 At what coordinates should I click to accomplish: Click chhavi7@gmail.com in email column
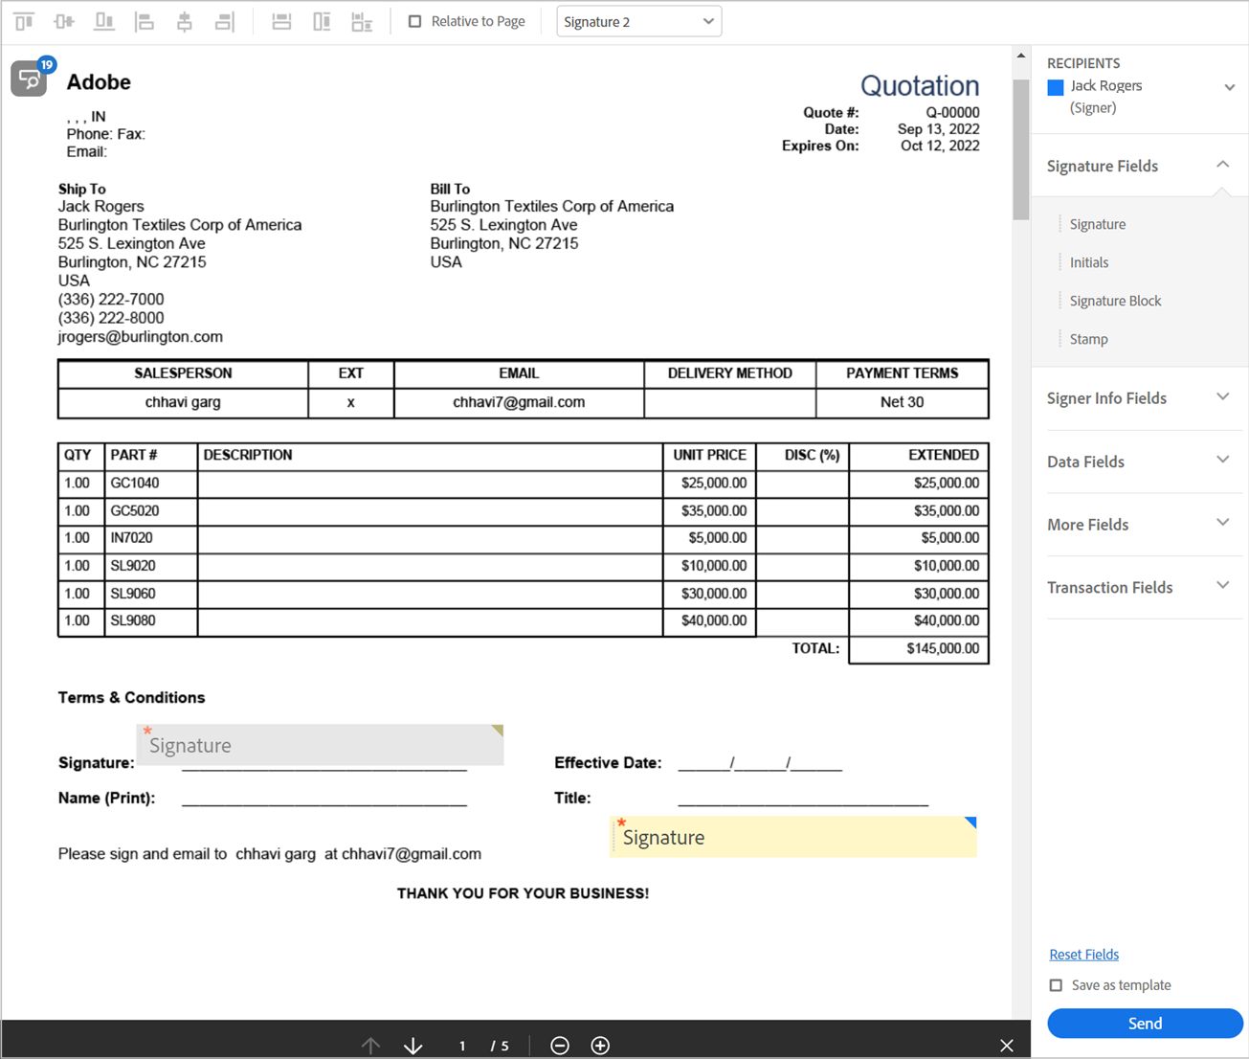[x=519, y=402]
